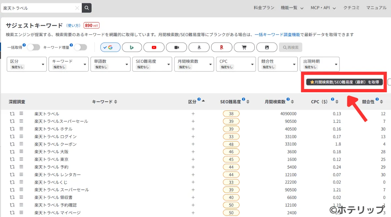Clear the search box with X icon
This screenshot has width=391, height=217.
77,8
